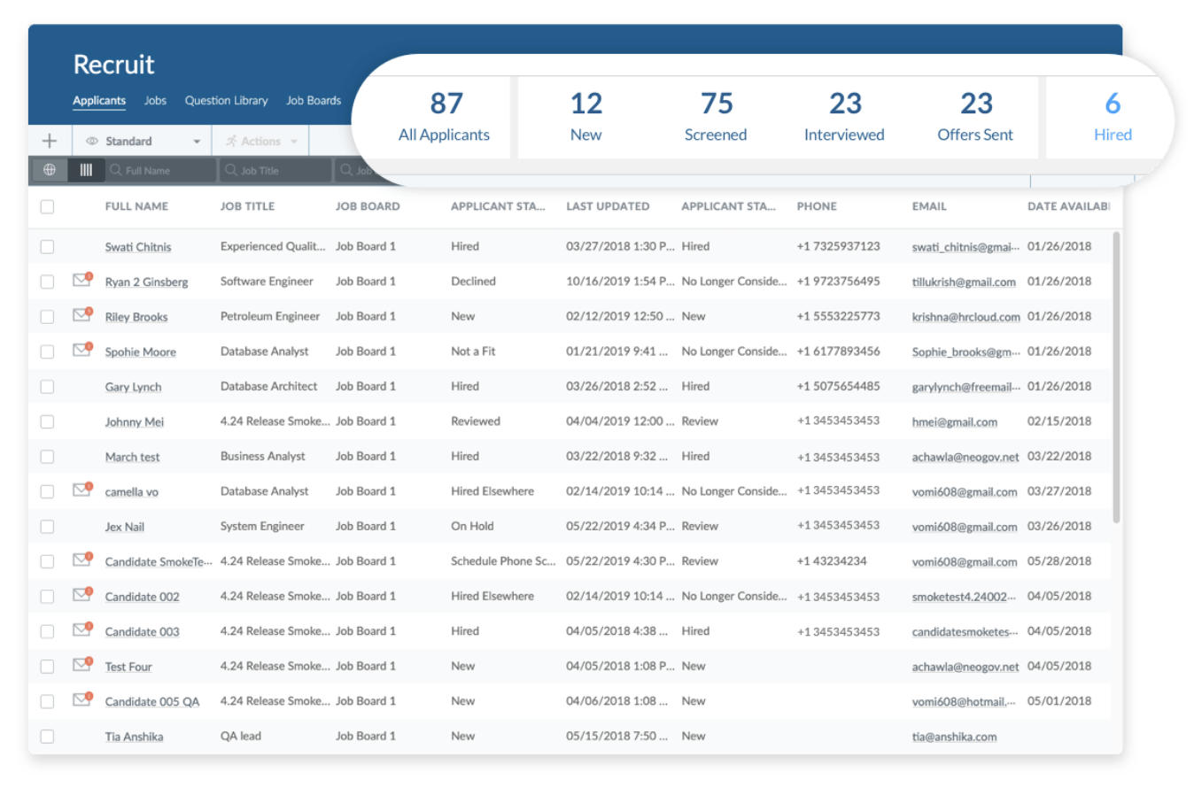Screen dimensions: 1194x795
Task: Switch to the Jobs tab
Action: [155, 100]
